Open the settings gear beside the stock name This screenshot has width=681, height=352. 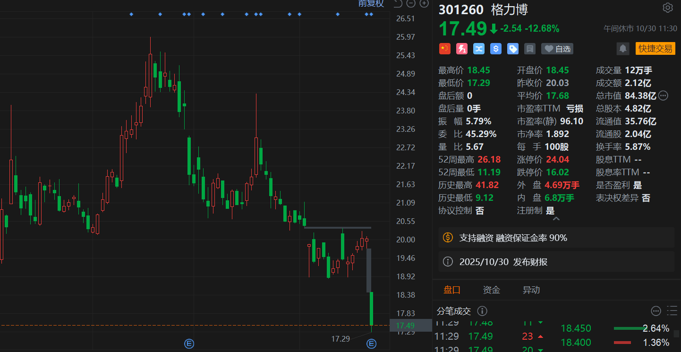667,8
